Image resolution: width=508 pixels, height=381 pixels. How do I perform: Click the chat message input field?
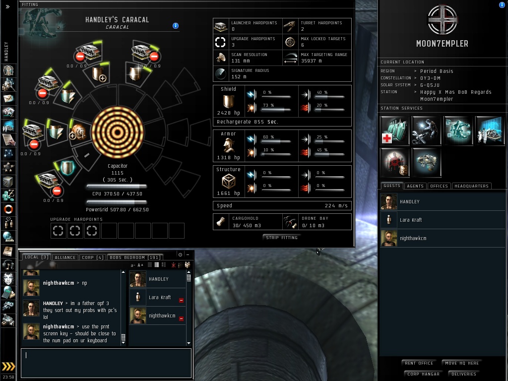pos(106,363)
